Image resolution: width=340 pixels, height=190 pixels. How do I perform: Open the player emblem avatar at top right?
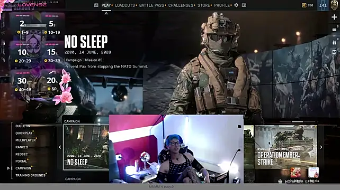point(335,5)
